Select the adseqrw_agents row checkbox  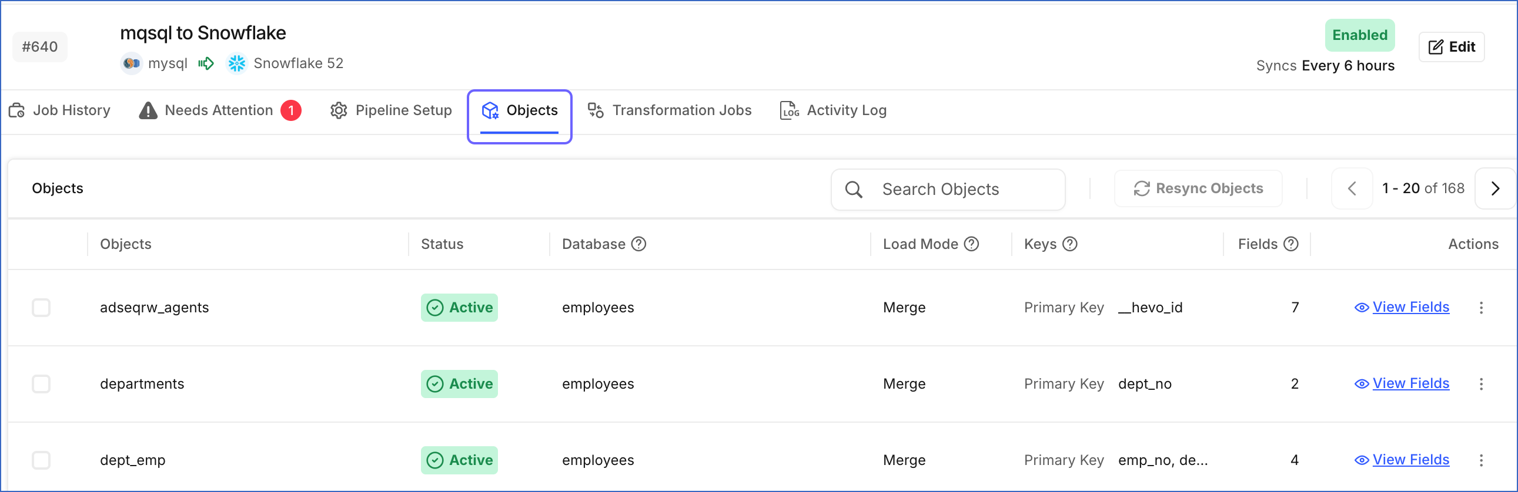point(41,308)
